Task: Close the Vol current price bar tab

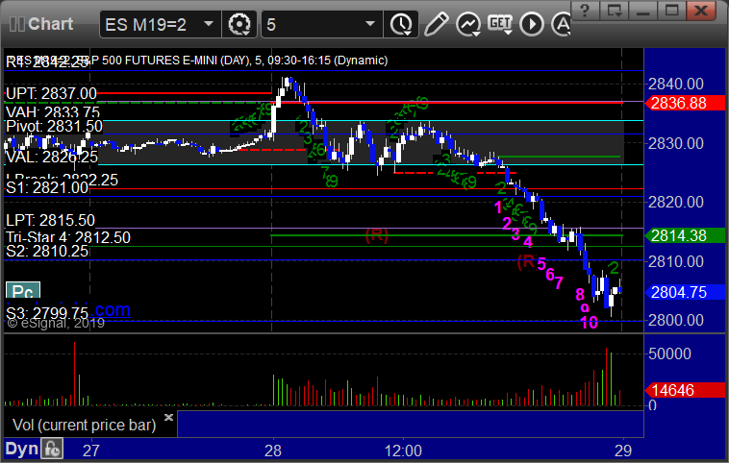Action: click(168, 417)
